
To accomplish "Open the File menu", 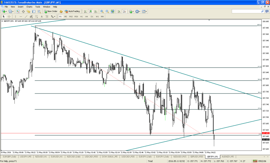I will [6, 7].
